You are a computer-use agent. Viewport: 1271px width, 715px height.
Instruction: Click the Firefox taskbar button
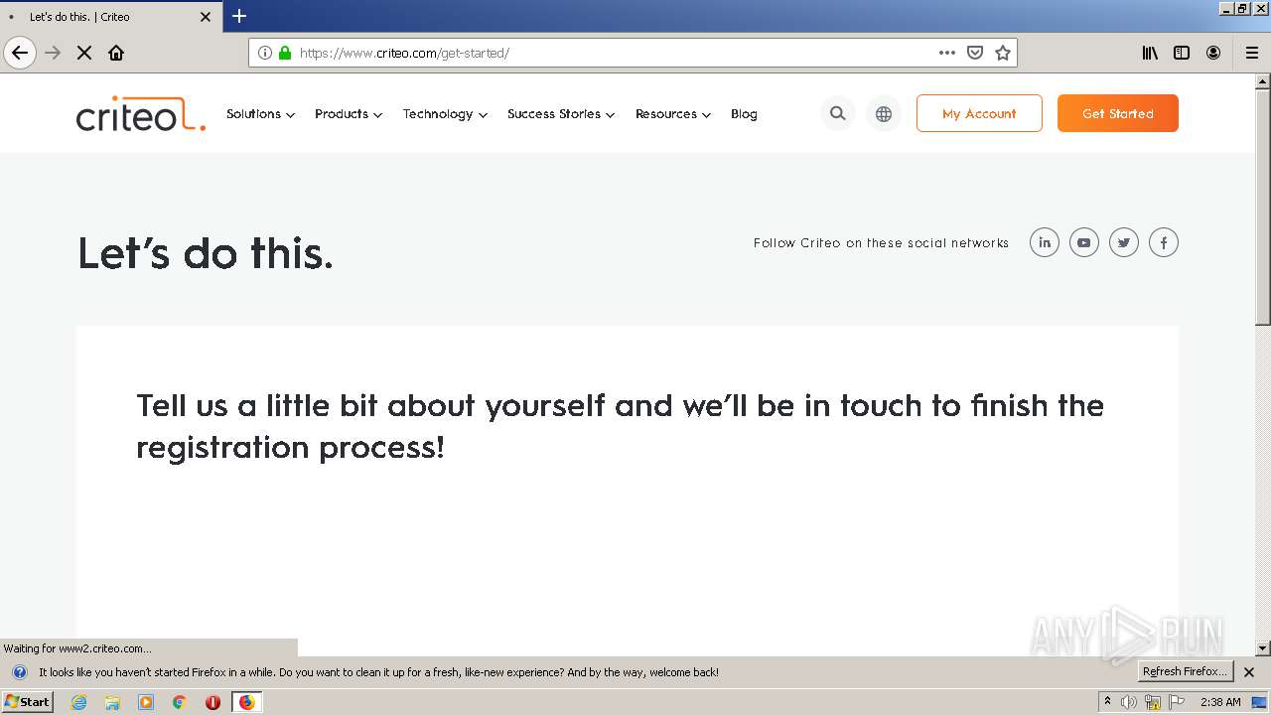pyautogui.click(x=246, y=702)
